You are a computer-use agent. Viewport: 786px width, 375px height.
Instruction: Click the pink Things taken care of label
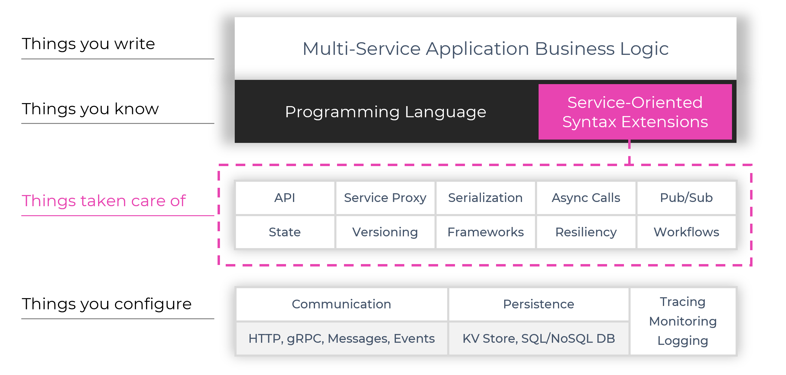coord(104,201)
